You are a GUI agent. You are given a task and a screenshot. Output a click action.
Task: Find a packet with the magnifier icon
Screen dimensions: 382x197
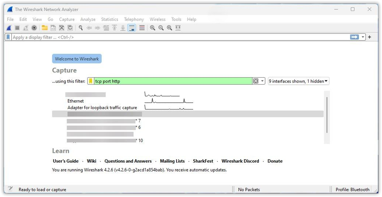[x=81, y=28]
